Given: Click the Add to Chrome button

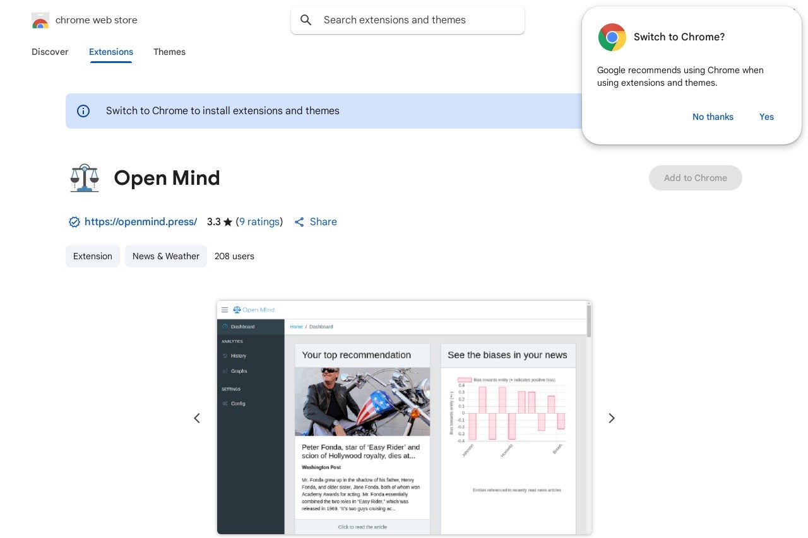Looking at the screenshot, I should (696, 178).
